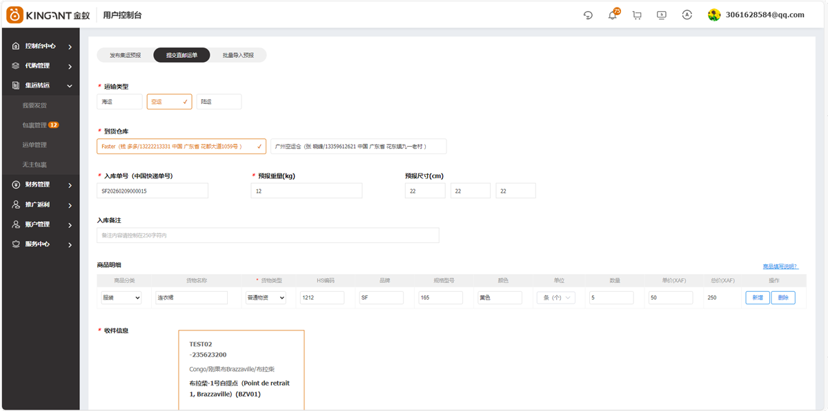This screenshot has width=828, height=411.
Task: Switch to the 批量导入预报 tab
Action: (x=237, y=55)
